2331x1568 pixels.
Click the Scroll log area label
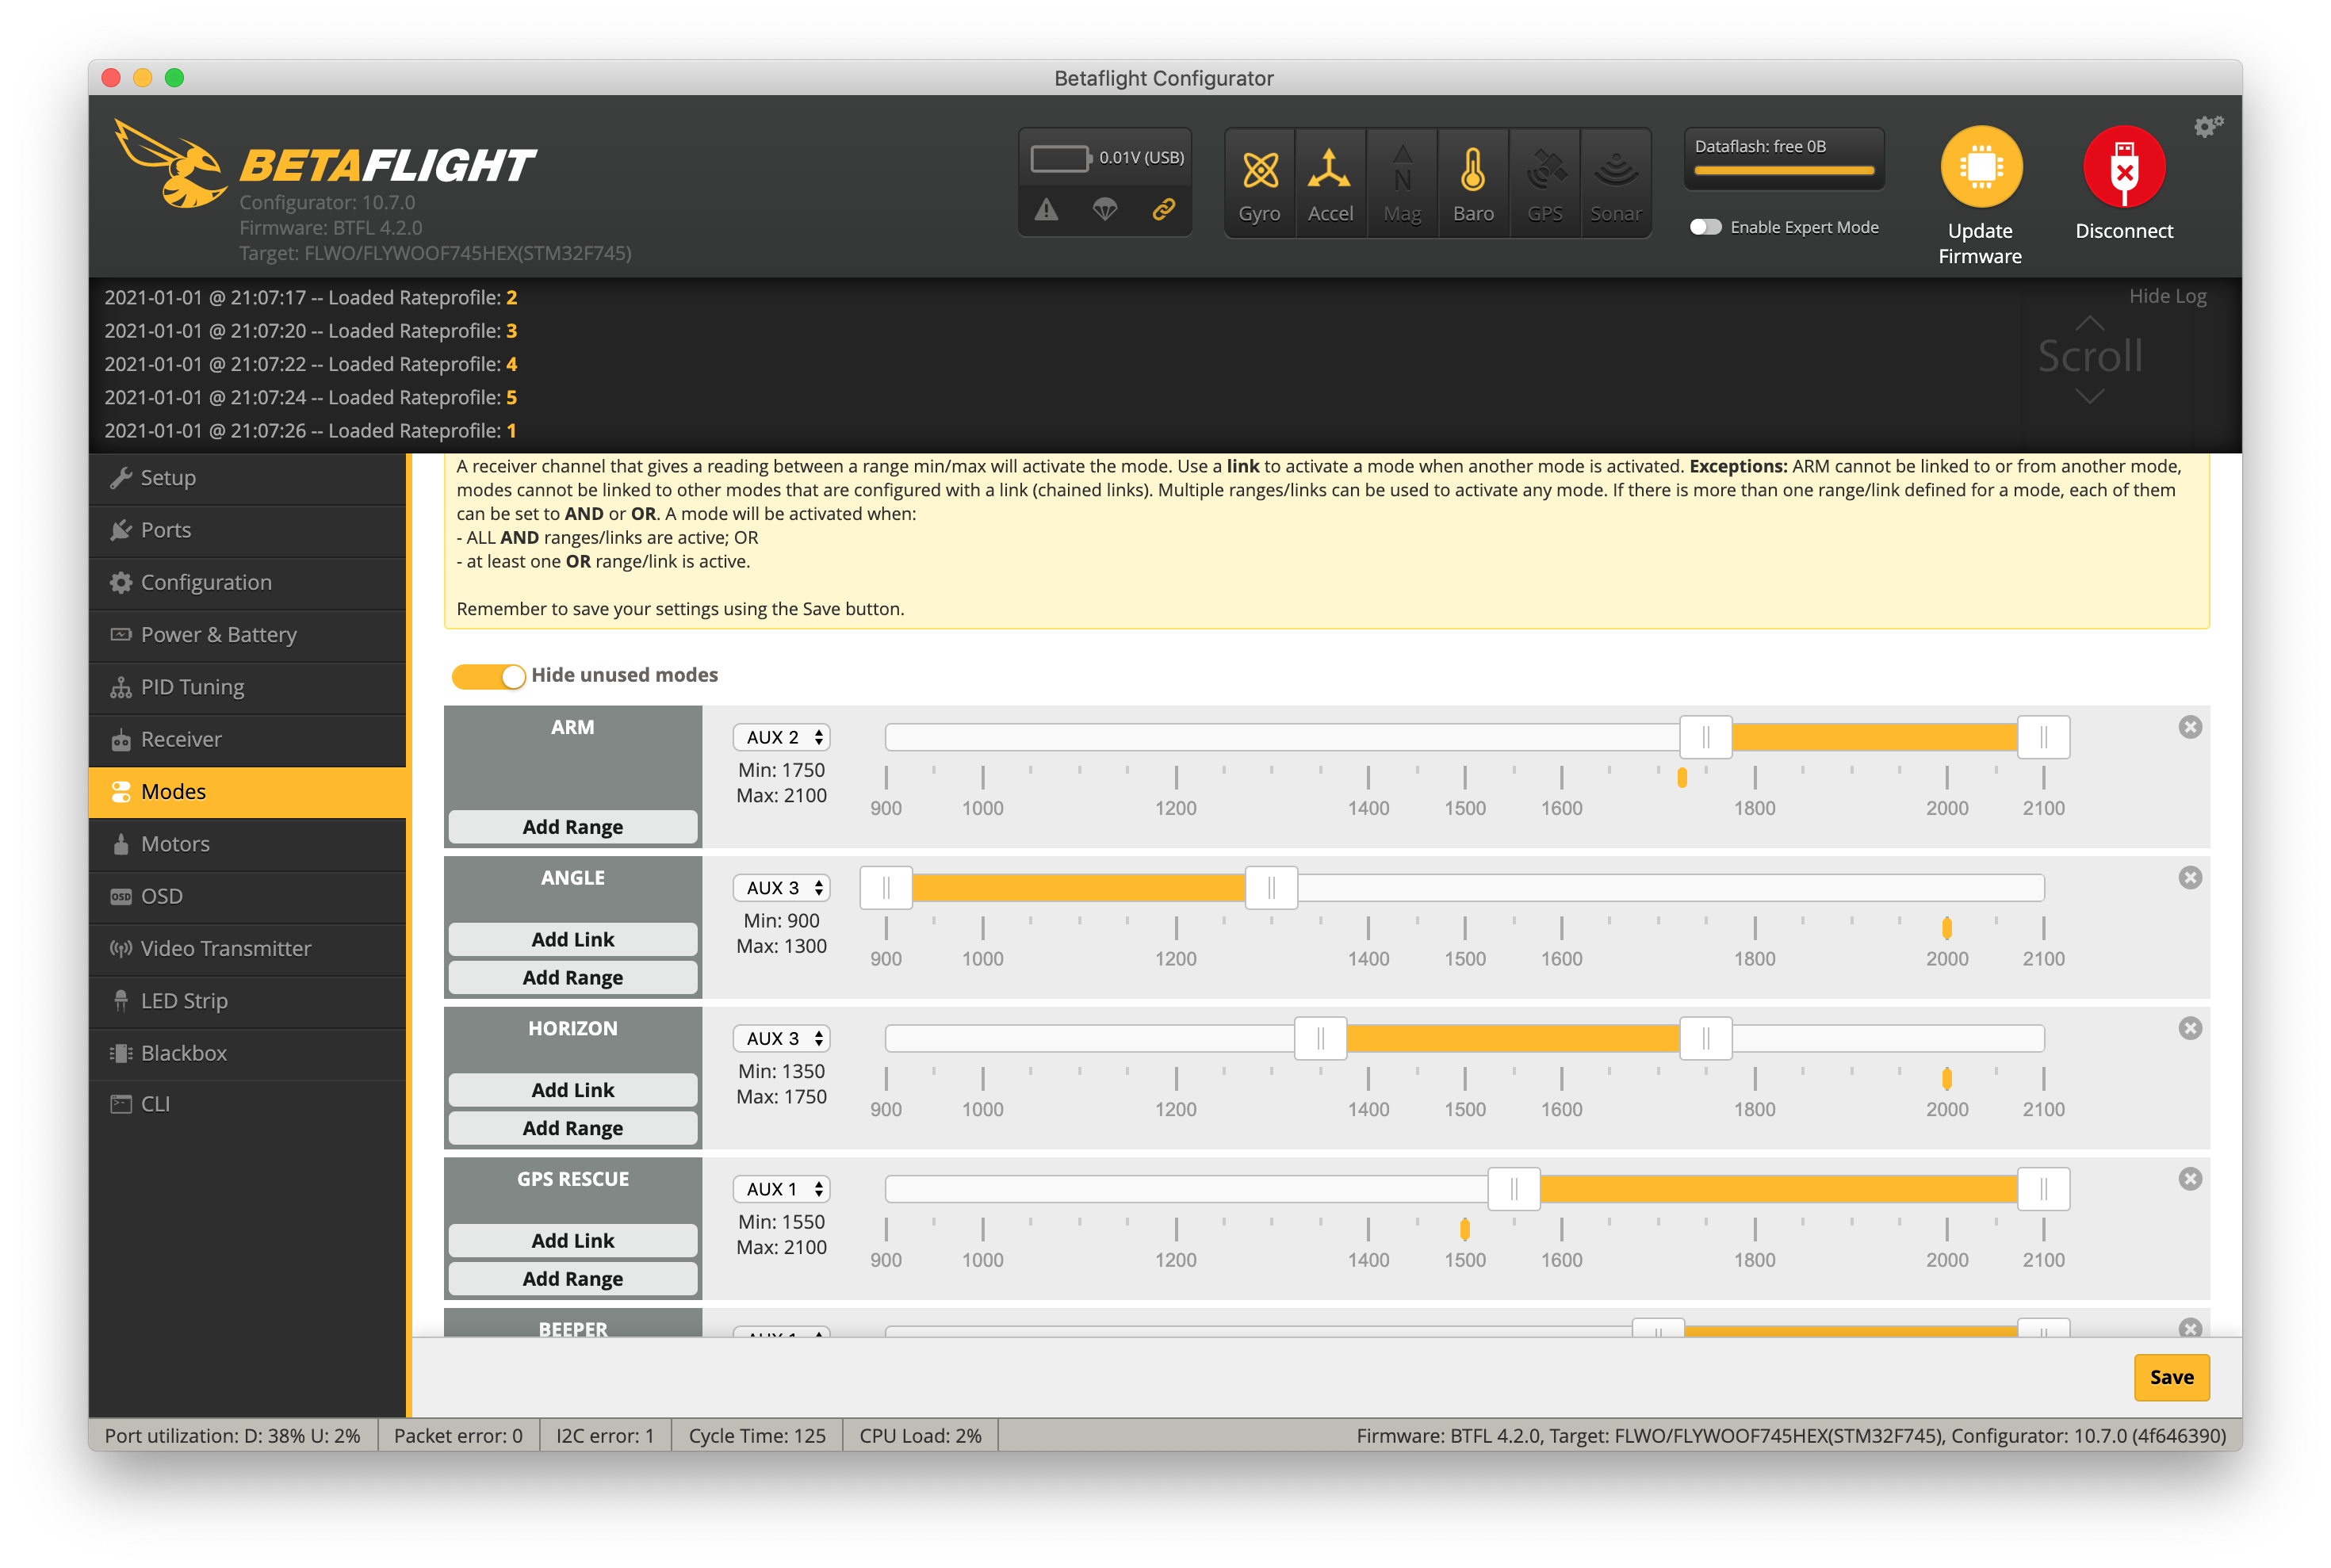coord(2089,356)
